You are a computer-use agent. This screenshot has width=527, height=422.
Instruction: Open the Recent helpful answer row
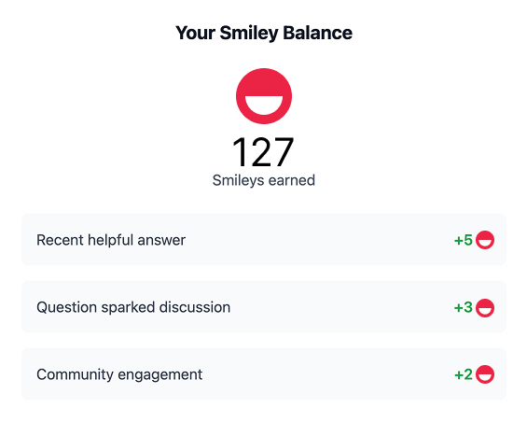coord(264,240)
